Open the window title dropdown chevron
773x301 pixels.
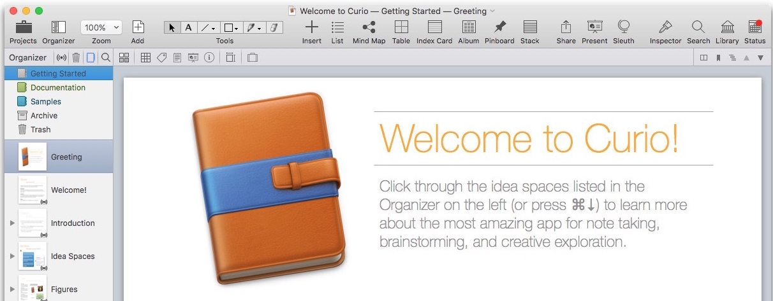[x=492, y=11]
